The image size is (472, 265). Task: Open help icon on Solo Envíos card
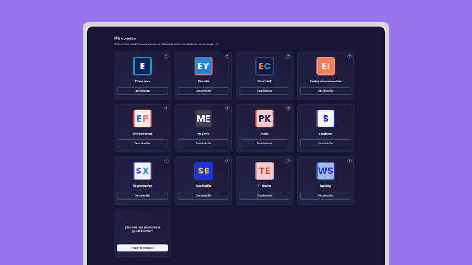tap(227, 161)
